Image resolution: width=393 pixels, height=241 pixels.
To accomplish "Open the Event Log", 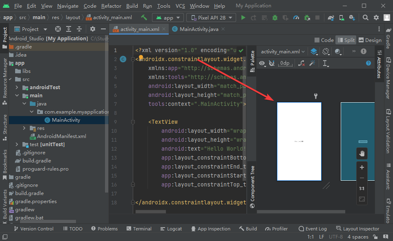I will 313,229.
